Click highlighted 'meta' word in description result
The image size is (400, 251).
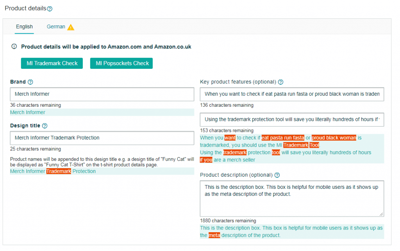[214, 235]
